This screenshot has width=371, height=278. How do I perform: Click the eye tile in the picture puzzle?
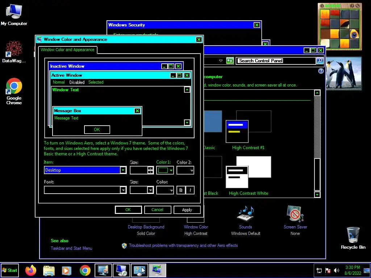click(x=354, y=34)
